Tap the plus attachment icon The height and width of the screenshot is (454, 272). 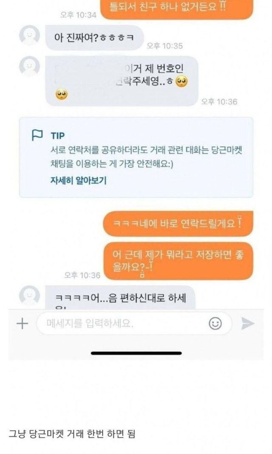[22, 324]
